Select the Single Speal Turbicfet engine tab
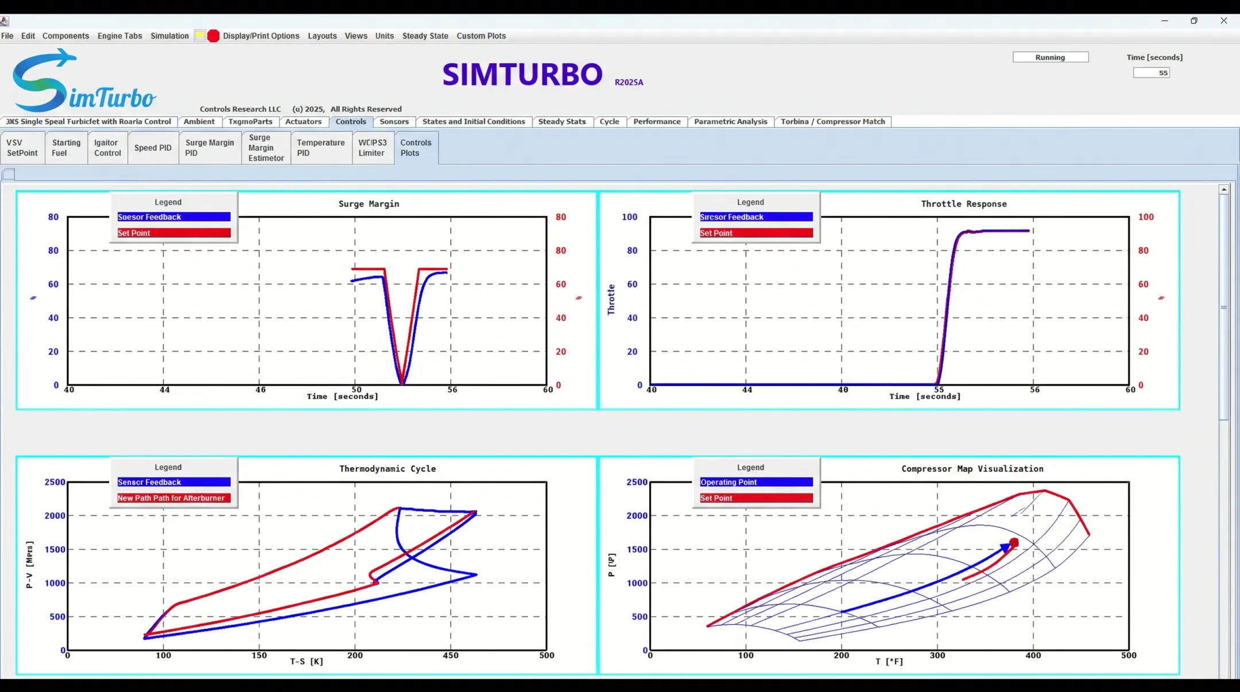 pos(88,122)
